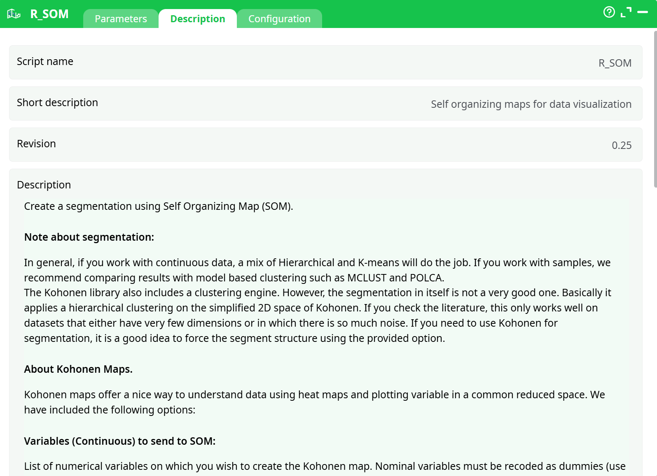Click the 'Script name' row label
This screenshot has width=657, height=476.
coord(45,61)
